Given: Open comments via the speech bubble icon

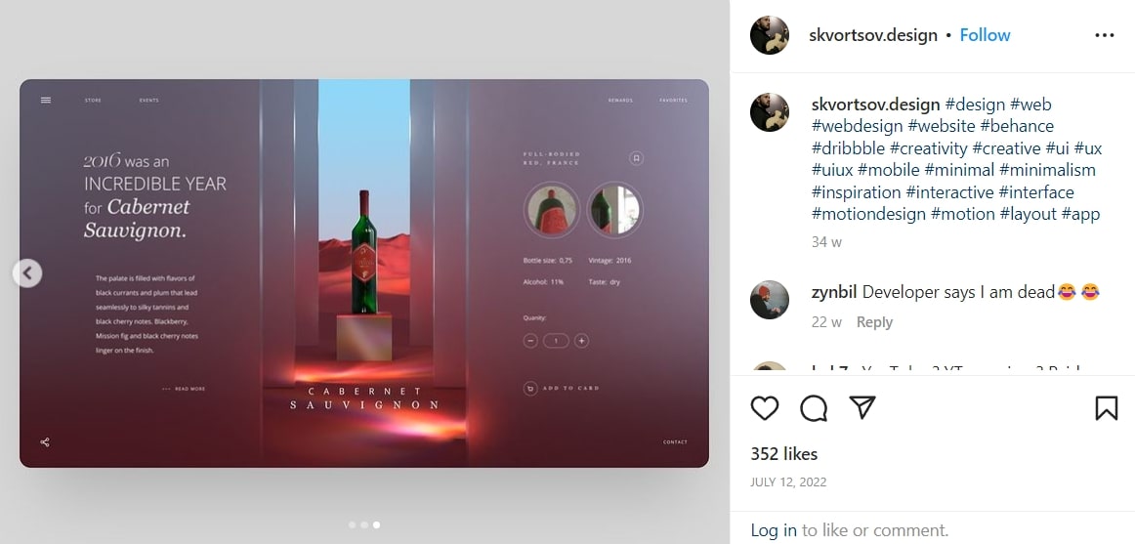Looking at the screenshot, I should (814, 408).
